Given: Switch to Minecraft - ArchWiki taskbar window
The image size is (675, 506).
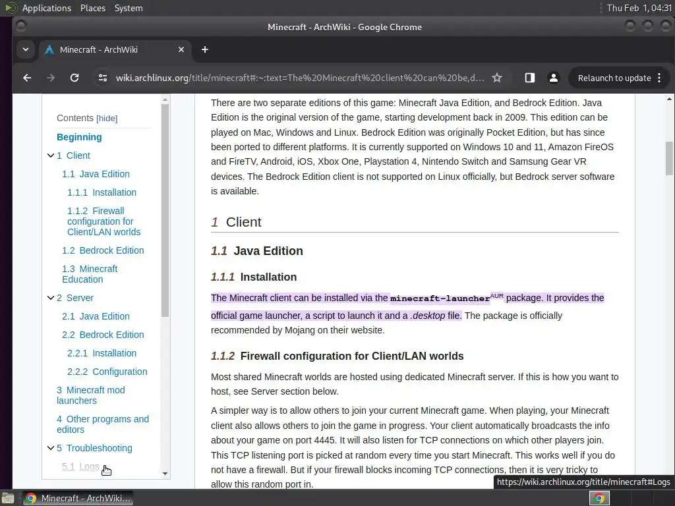Looking at the screenshot, I should coord(78,498).
